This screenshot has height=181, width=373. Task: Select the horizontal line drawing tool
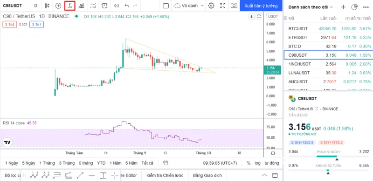coord(91,175)
